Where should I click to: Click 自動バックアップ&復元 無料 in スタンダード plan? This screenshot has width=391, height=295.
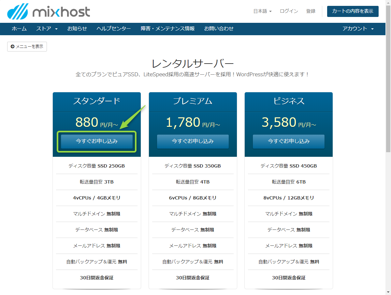[x=97, y=262]
